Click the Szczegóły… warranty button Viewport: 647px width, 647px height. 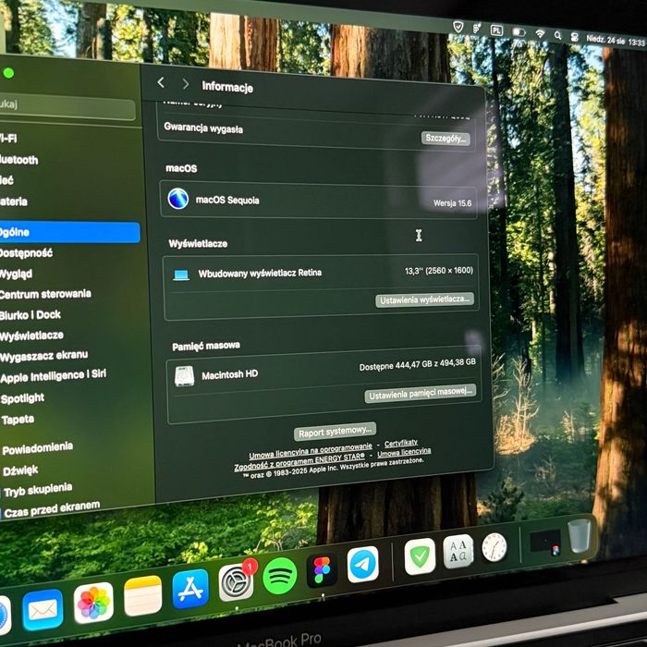[446, 139]
